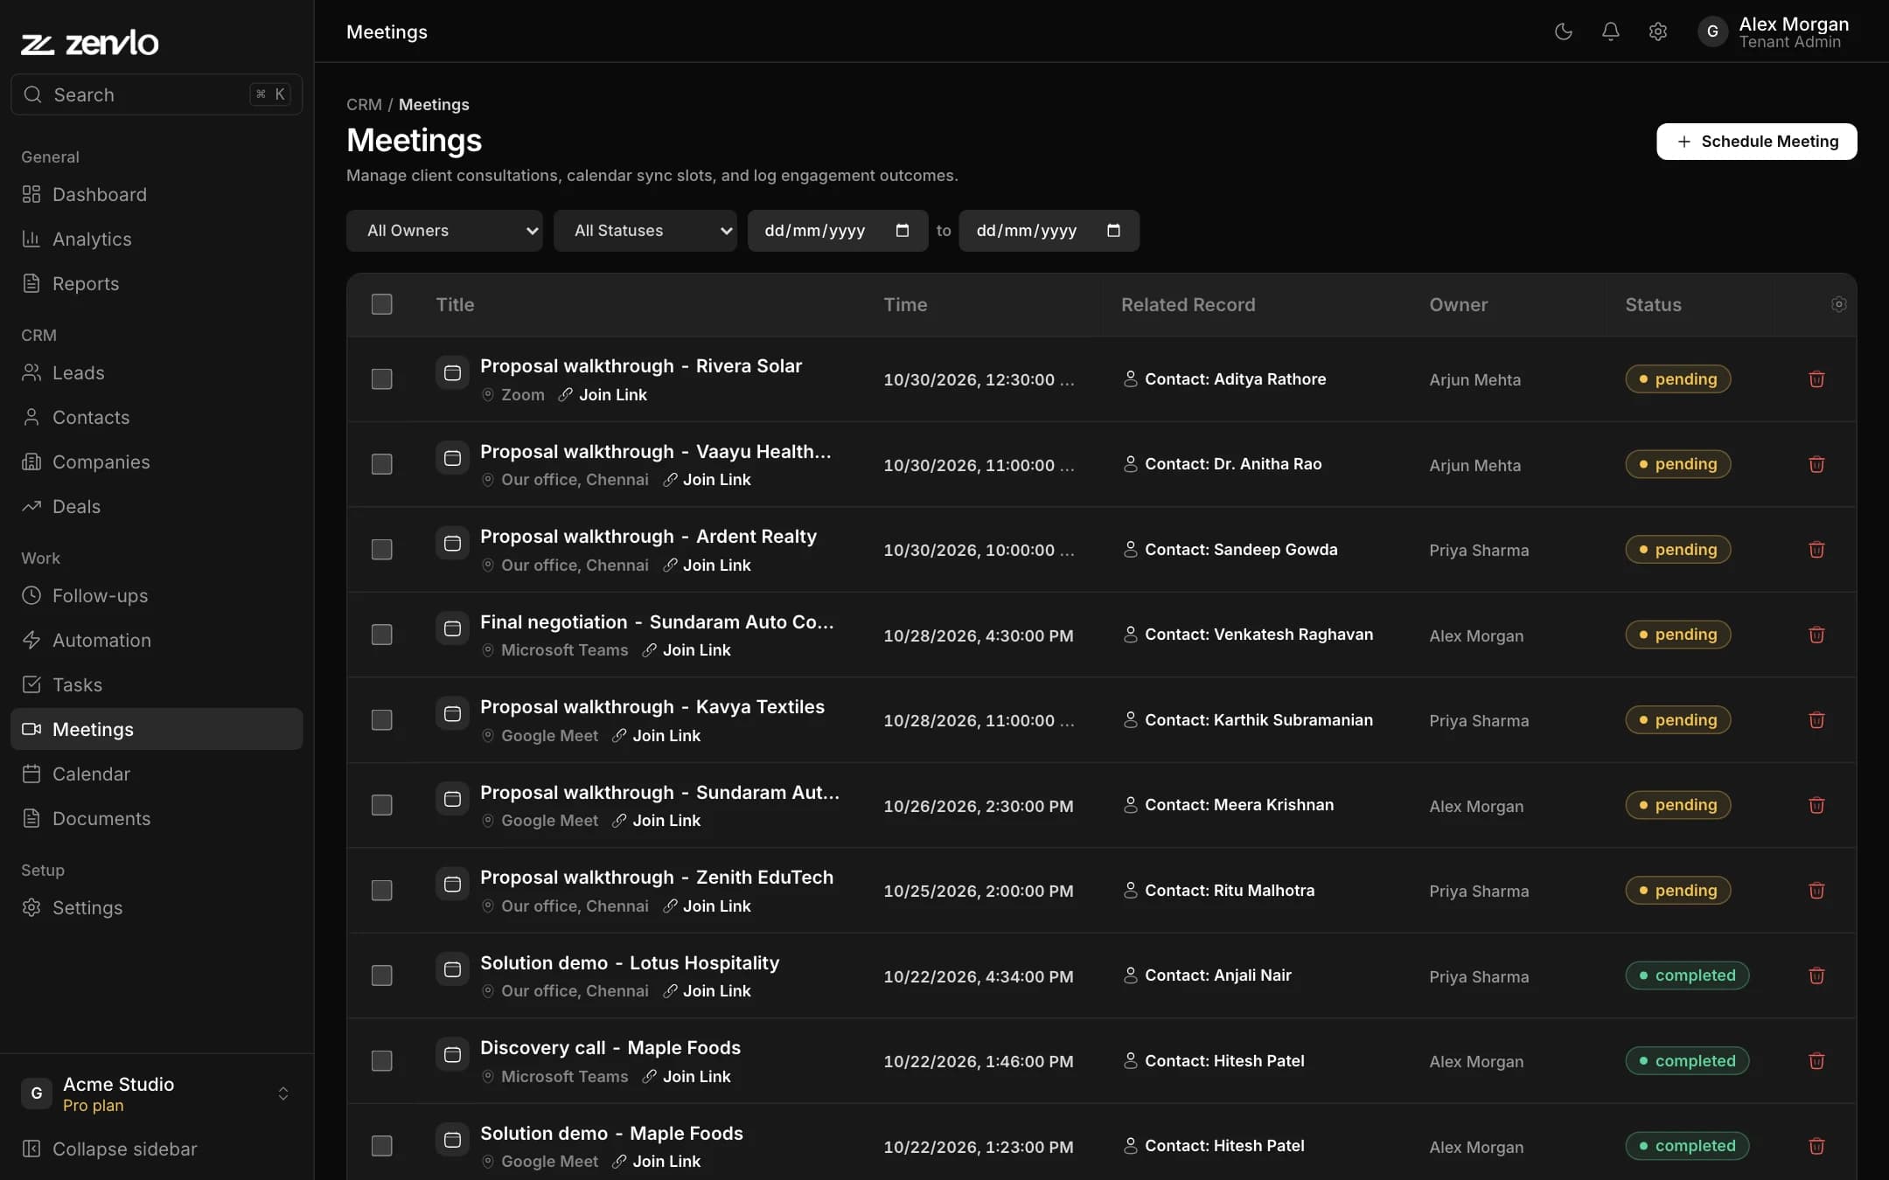Open Leads in the sidebar
The height and width of the screenshot is (1180, 1889).
157,372
